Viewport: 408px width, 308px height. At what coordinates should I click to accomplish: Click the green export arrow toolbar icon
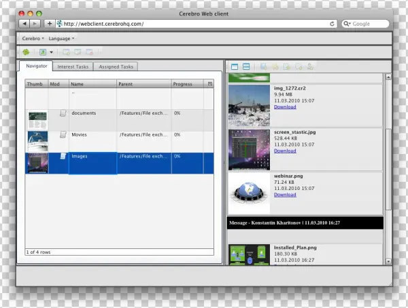(42, 52)
